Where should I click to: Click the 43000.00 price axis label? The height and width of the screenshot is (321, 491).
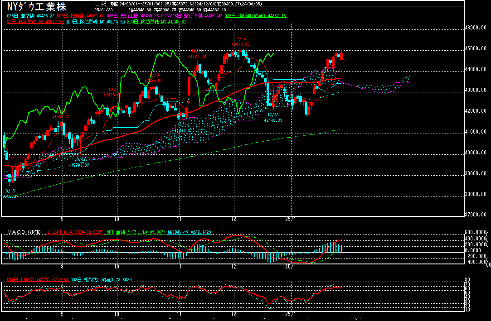[x=476, y=90]
